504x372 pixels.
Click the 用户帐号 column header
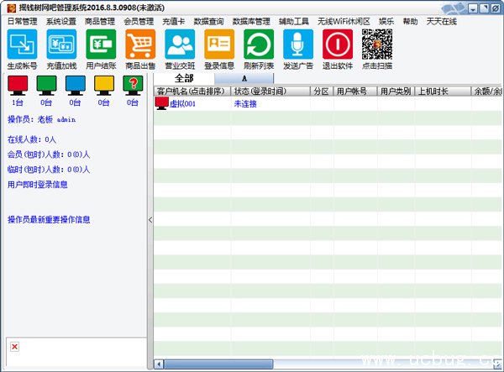355,92
